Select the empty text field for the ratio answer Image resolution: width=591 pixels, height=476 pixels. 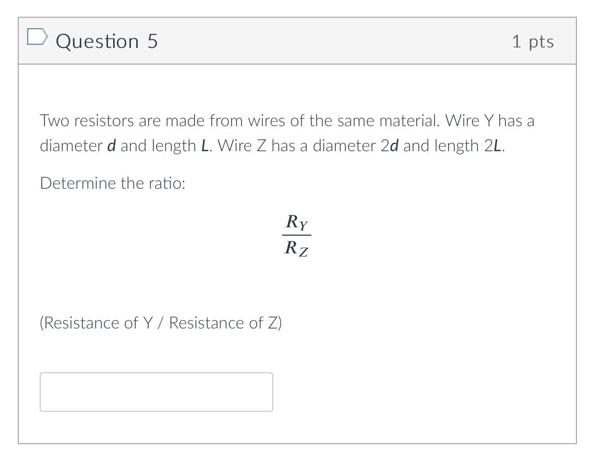pyautogui.click(x=156, y=392)
